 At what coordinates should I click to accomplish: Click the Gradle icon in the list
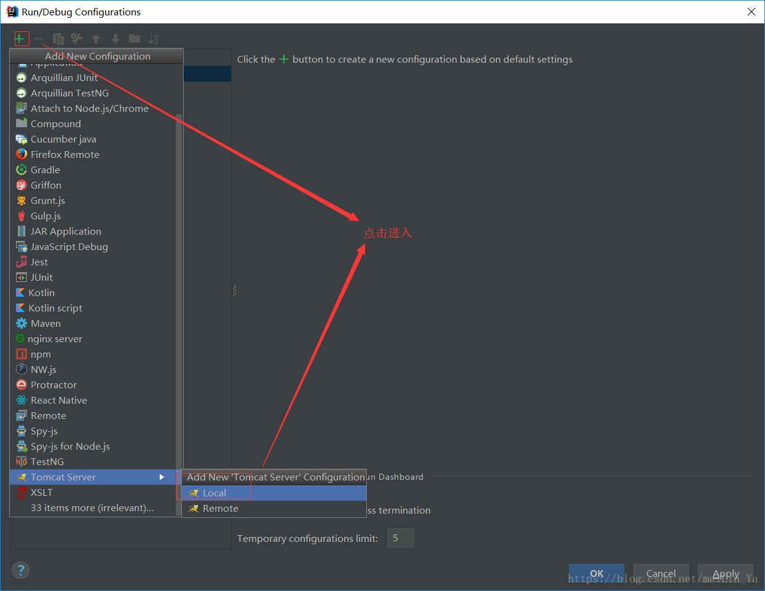[22, 170]
